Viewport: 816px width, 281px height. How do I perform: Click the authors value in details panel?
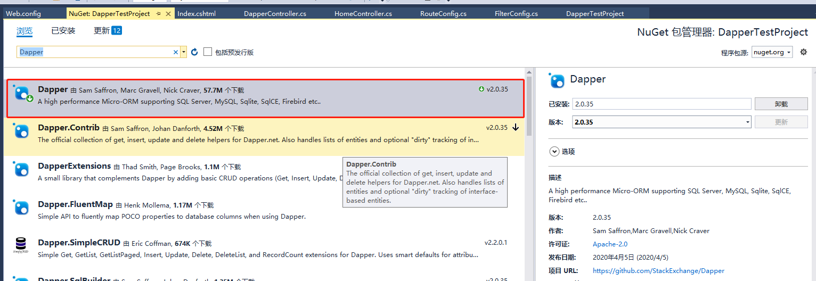[x=651, y=231]
